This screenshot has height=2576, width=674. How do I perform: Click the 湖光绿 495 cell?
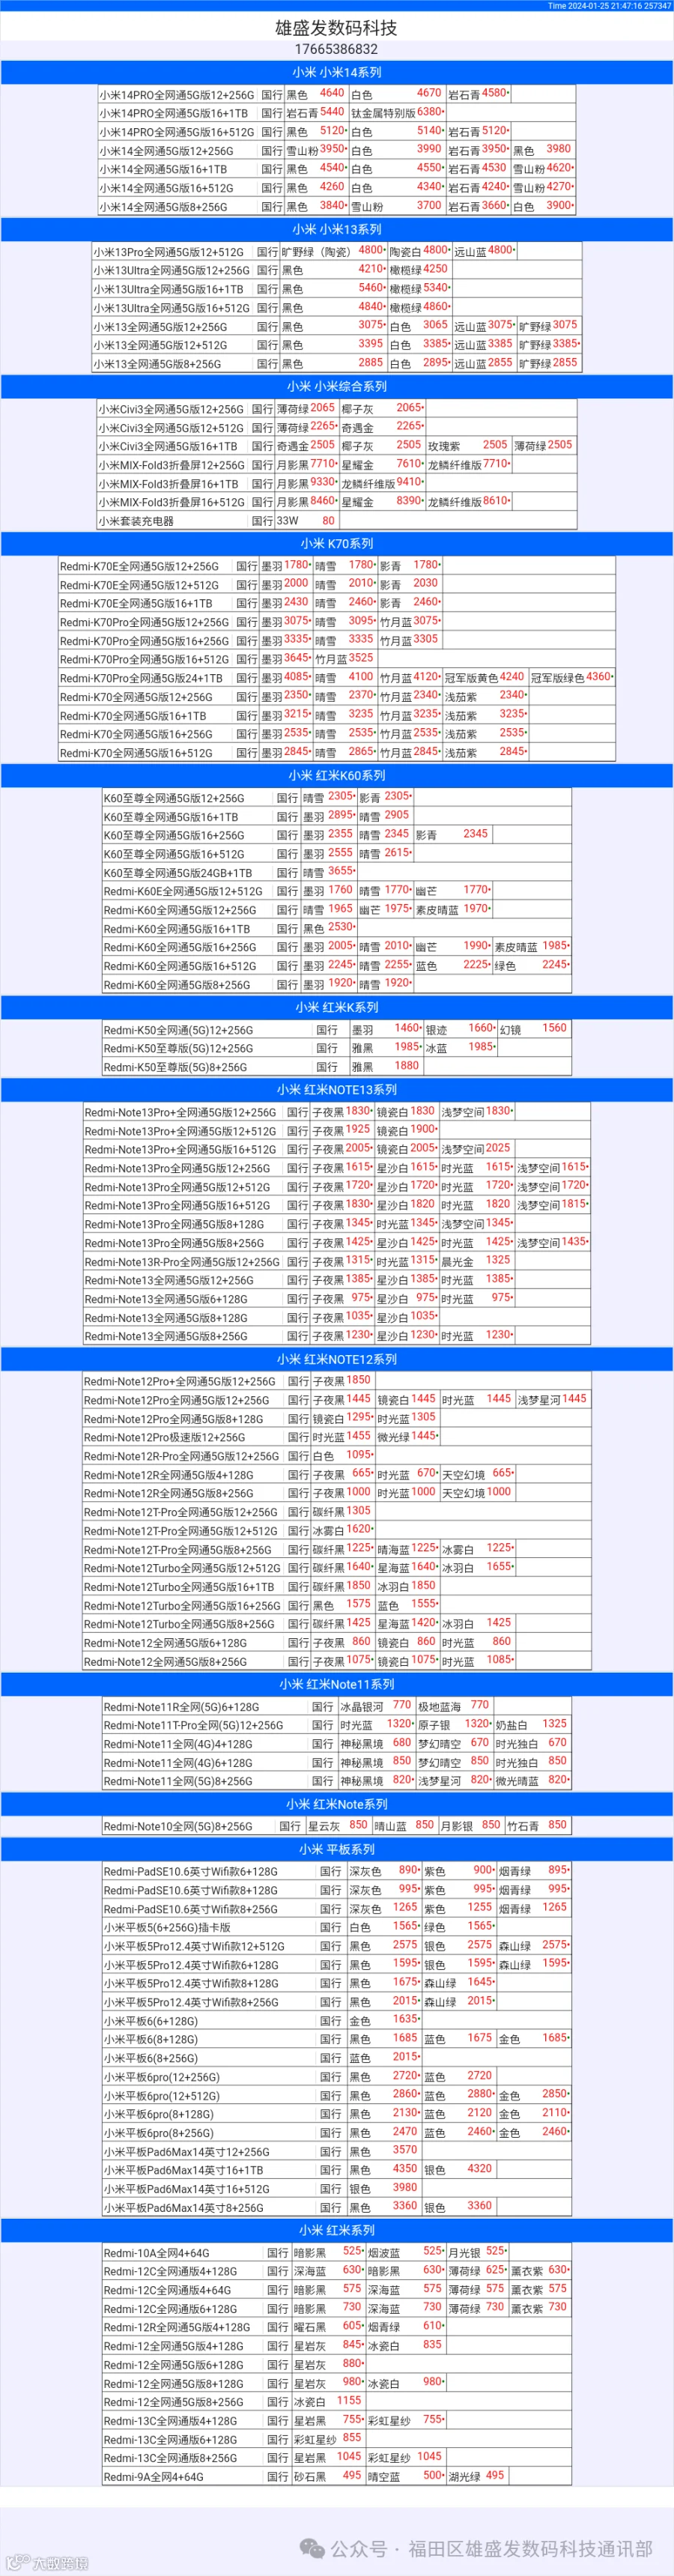coord(477,2476)
